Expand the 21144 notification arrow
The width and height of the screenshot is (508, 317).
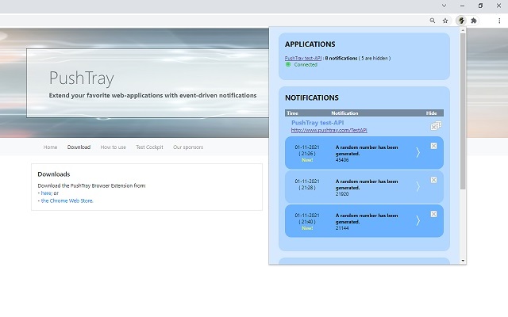pyautogui.click(x=418, y=220)
